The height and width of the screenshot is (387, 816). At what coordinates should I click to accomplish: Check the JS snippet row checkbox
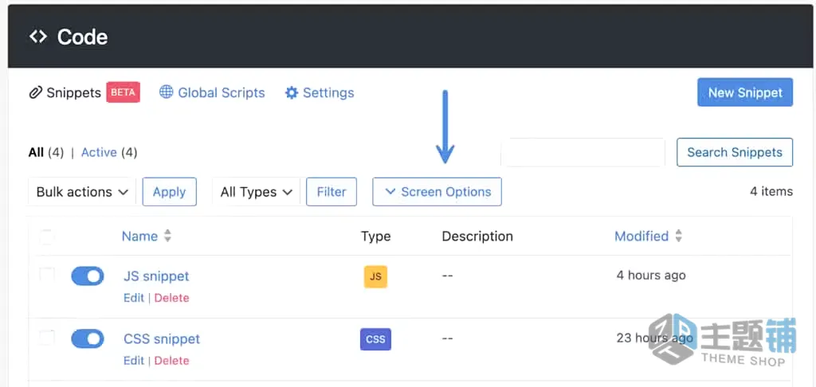pos(47,276)
